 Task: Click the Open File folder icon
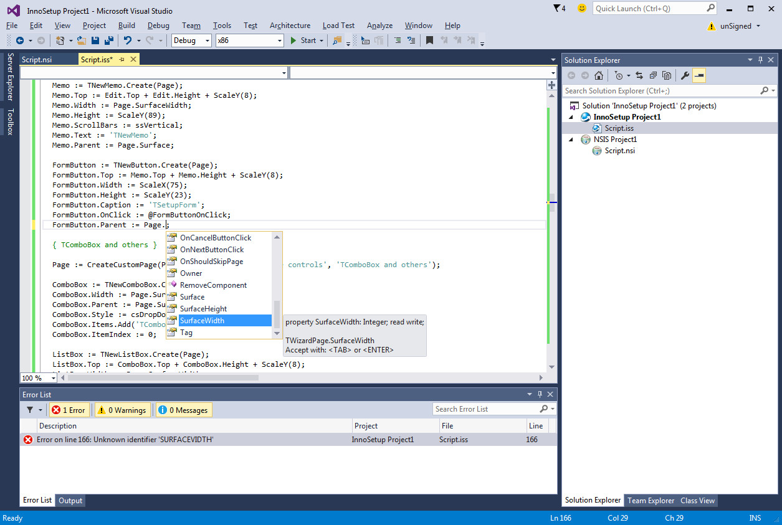click(x=82, y=40)
